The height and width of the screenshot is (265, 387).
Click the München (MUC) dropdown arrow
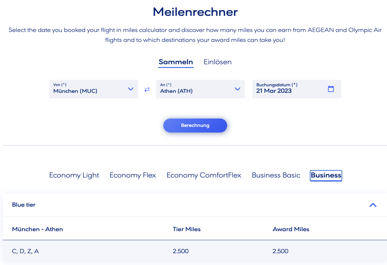131,89
